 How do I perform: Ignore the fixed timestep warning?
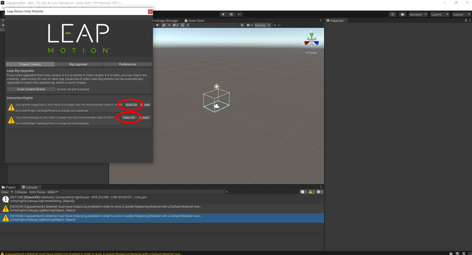point(144,118)
